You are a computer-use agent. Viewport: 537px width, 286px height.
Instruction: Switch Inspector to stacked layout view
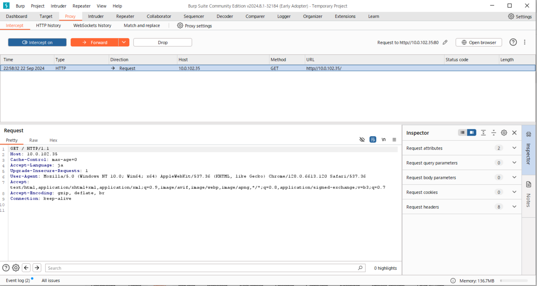click(x=463, y=132)
